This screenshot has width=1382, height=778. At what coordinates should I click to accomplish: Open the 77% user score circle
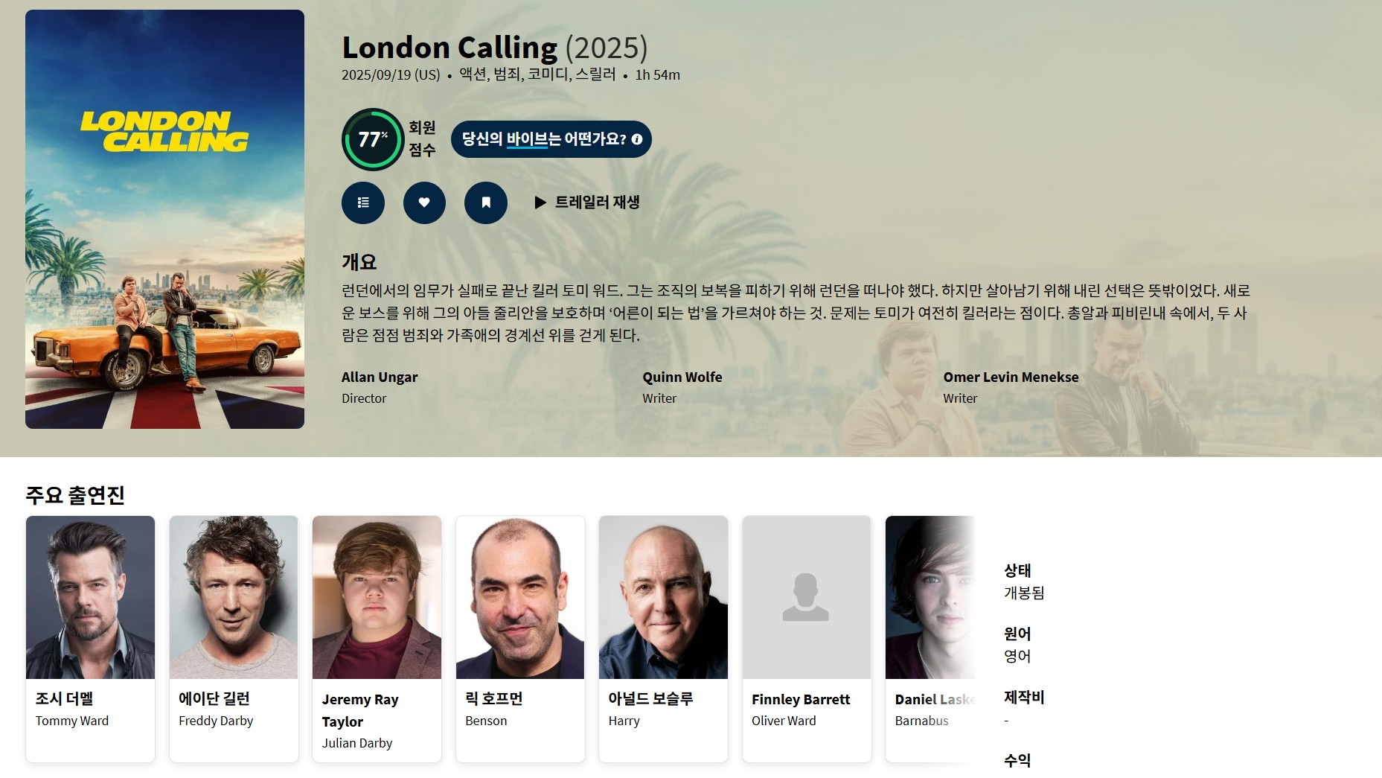pyautogui.click(x=372, y=139)
